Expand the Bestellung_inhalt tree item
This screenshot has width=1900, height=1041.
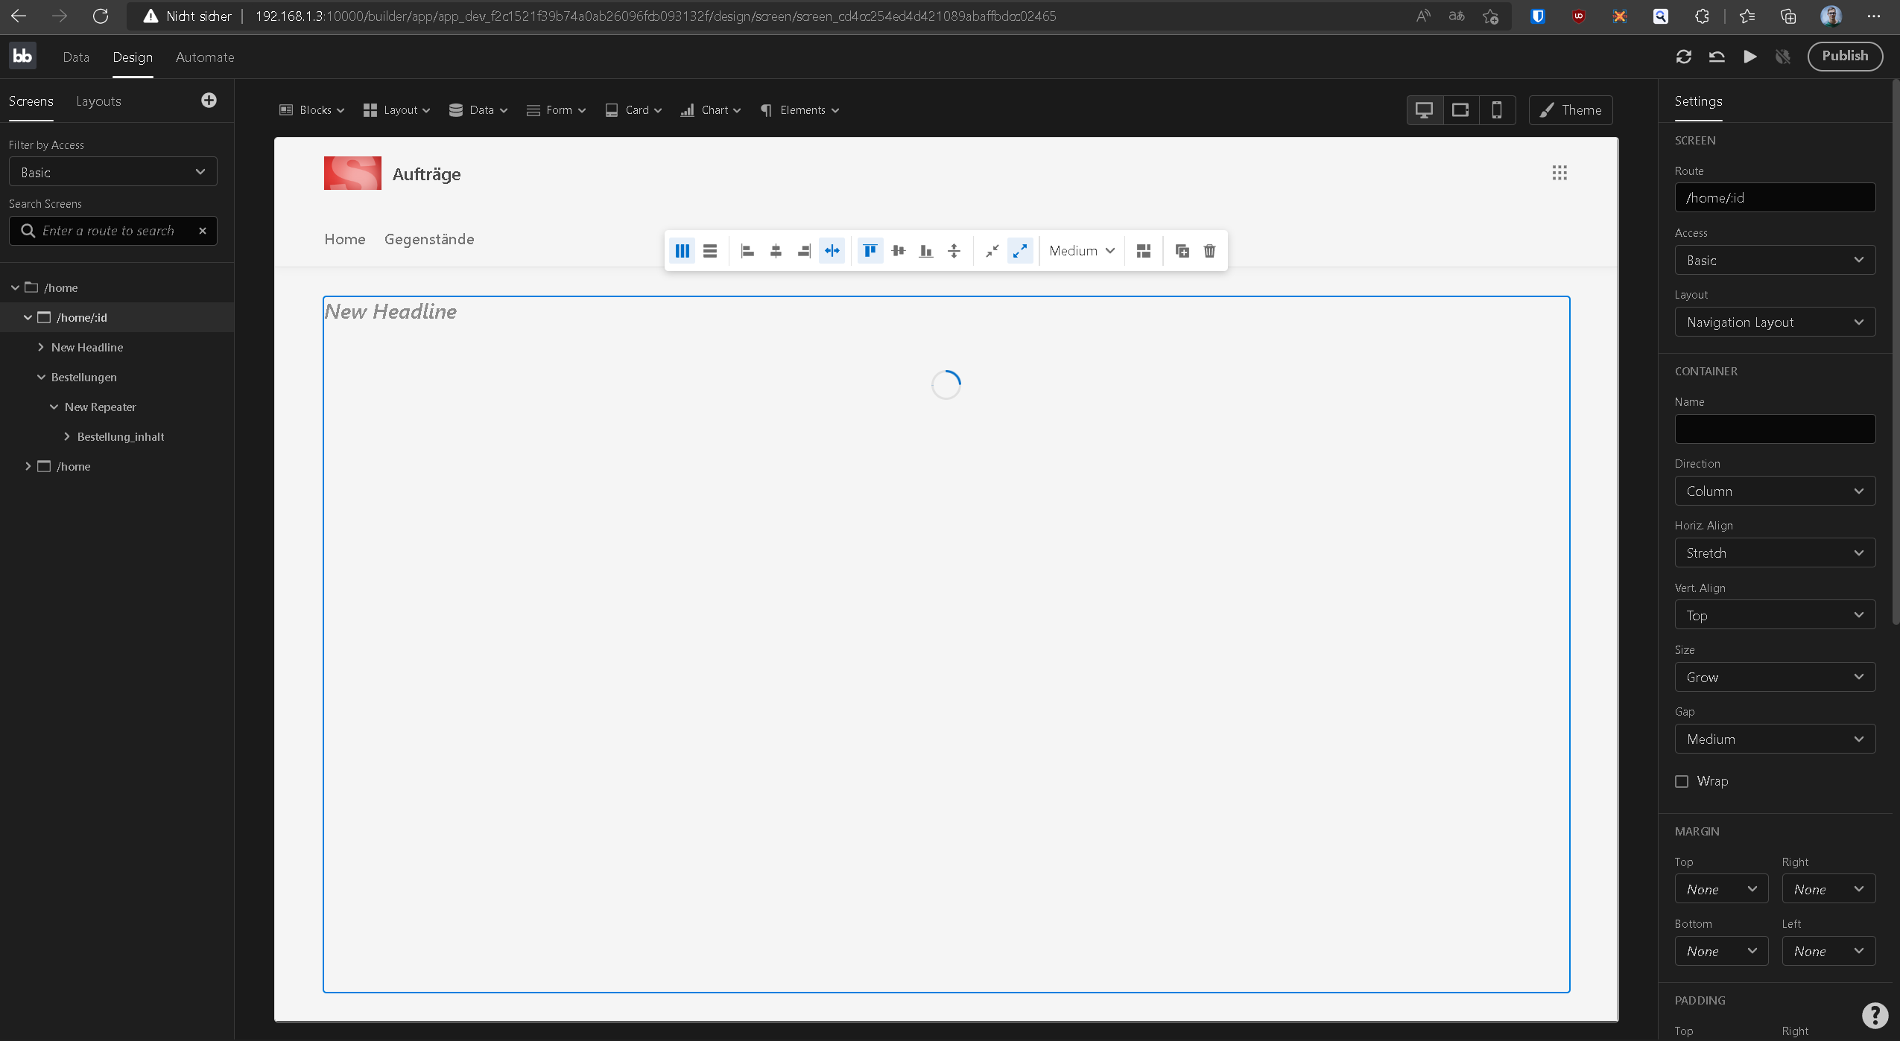[67, 437]
